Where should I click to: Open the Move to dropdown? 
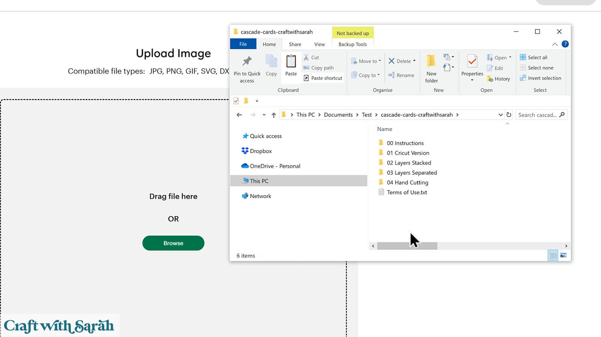coord(369,61)
